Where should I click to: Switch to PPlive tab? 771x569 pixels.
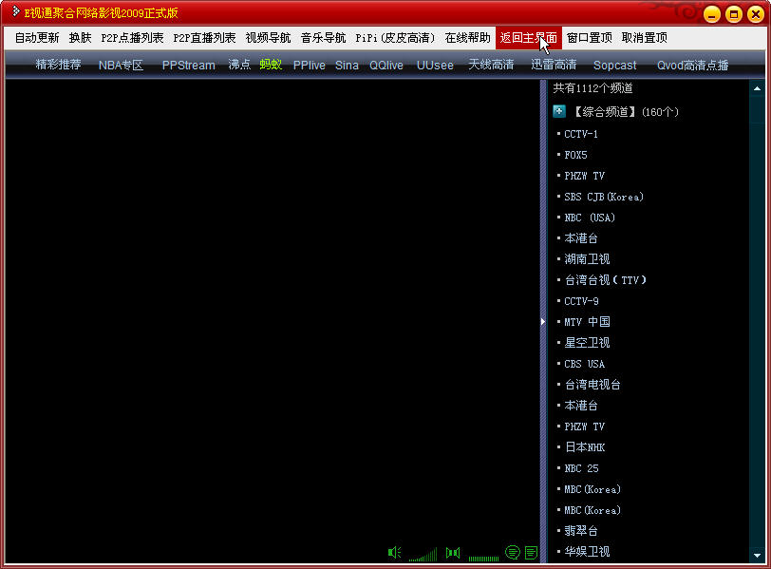click(x=310, y=65)
